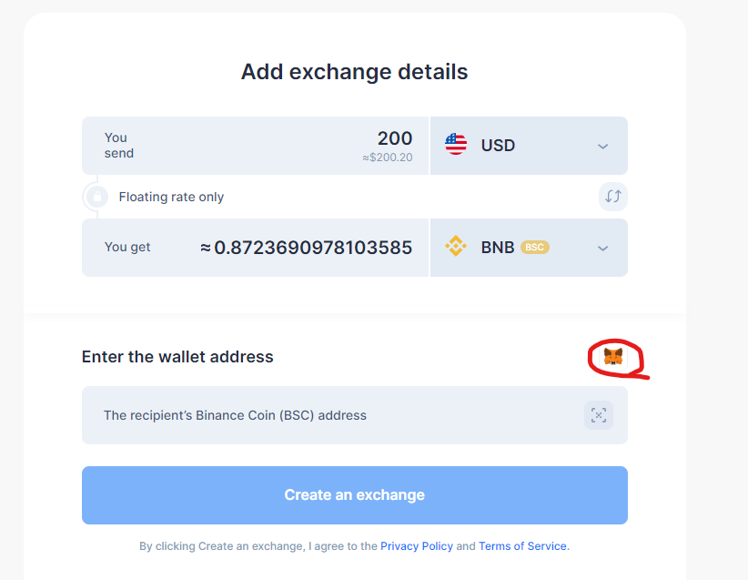Click the You get estimated amount field
The width and height of the screenshot is (748, 580).
click(306, 248)
